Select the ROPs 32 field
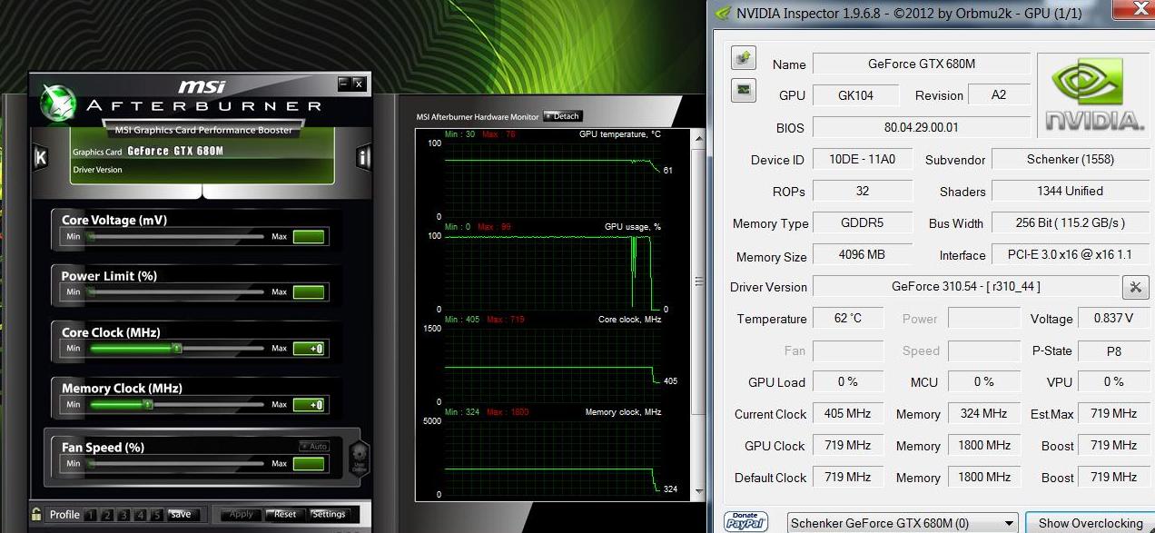 pyautogui.click(x=863, y=192)
